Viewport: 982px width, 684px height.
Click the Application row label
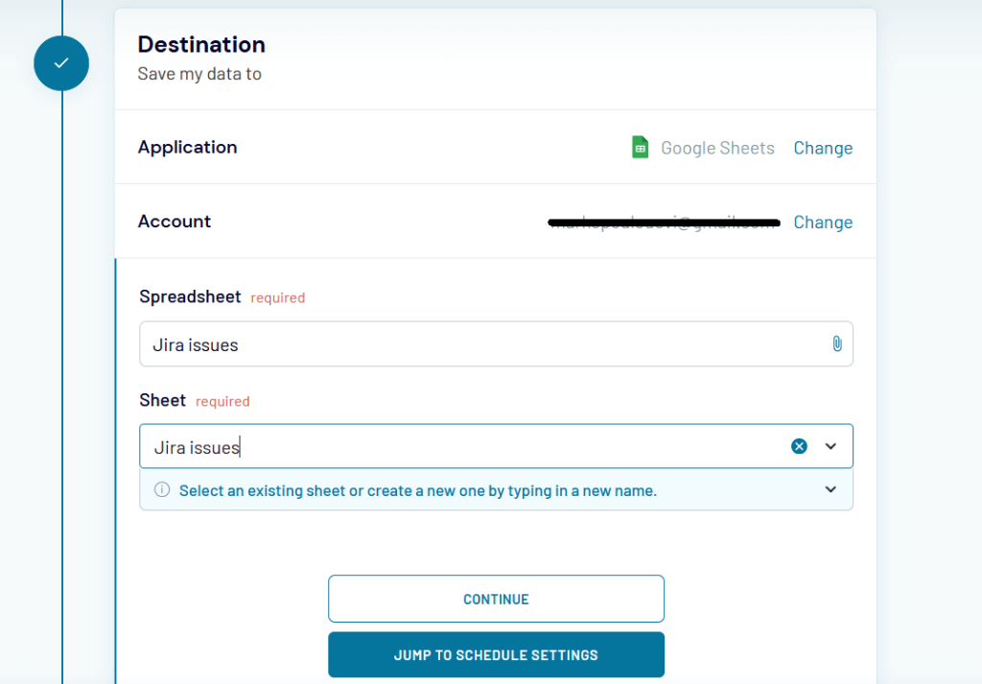pyautogui.click(x=187, y=147)
